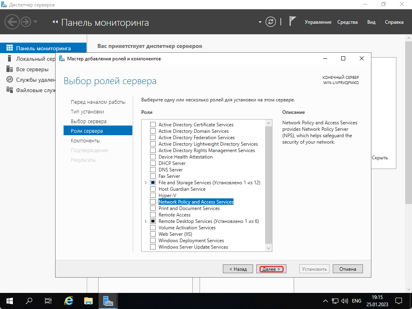
Task: Click the Отмена button
Action: pos(348,269)
